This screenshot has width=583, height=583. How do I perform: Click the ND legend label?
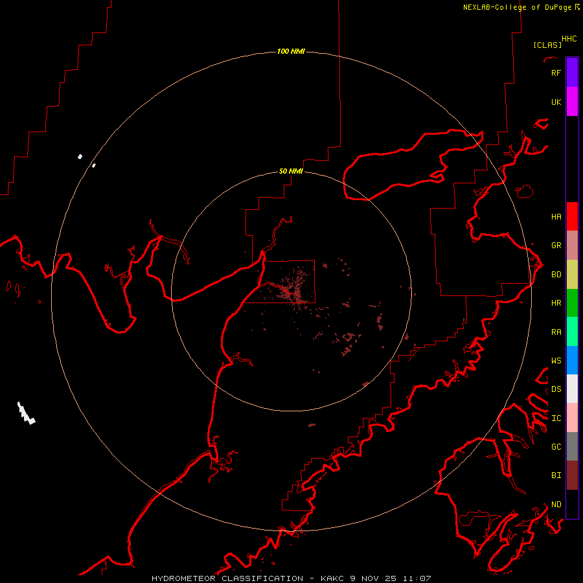[x=556, y=504]
